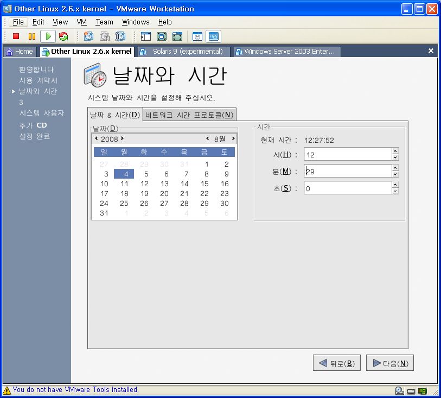The width and height of the screenshot is (441, 398).
Task: Click the VMware Tools warning icon in status bar
Action: point(7,390)
